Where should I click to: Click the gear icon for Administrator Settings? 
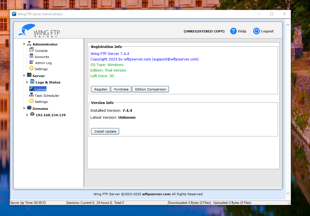31,68
